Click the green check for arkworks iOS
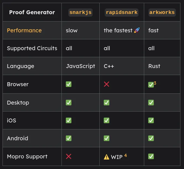This screenshot has width=184, height=169. click(x=151, y=120)
